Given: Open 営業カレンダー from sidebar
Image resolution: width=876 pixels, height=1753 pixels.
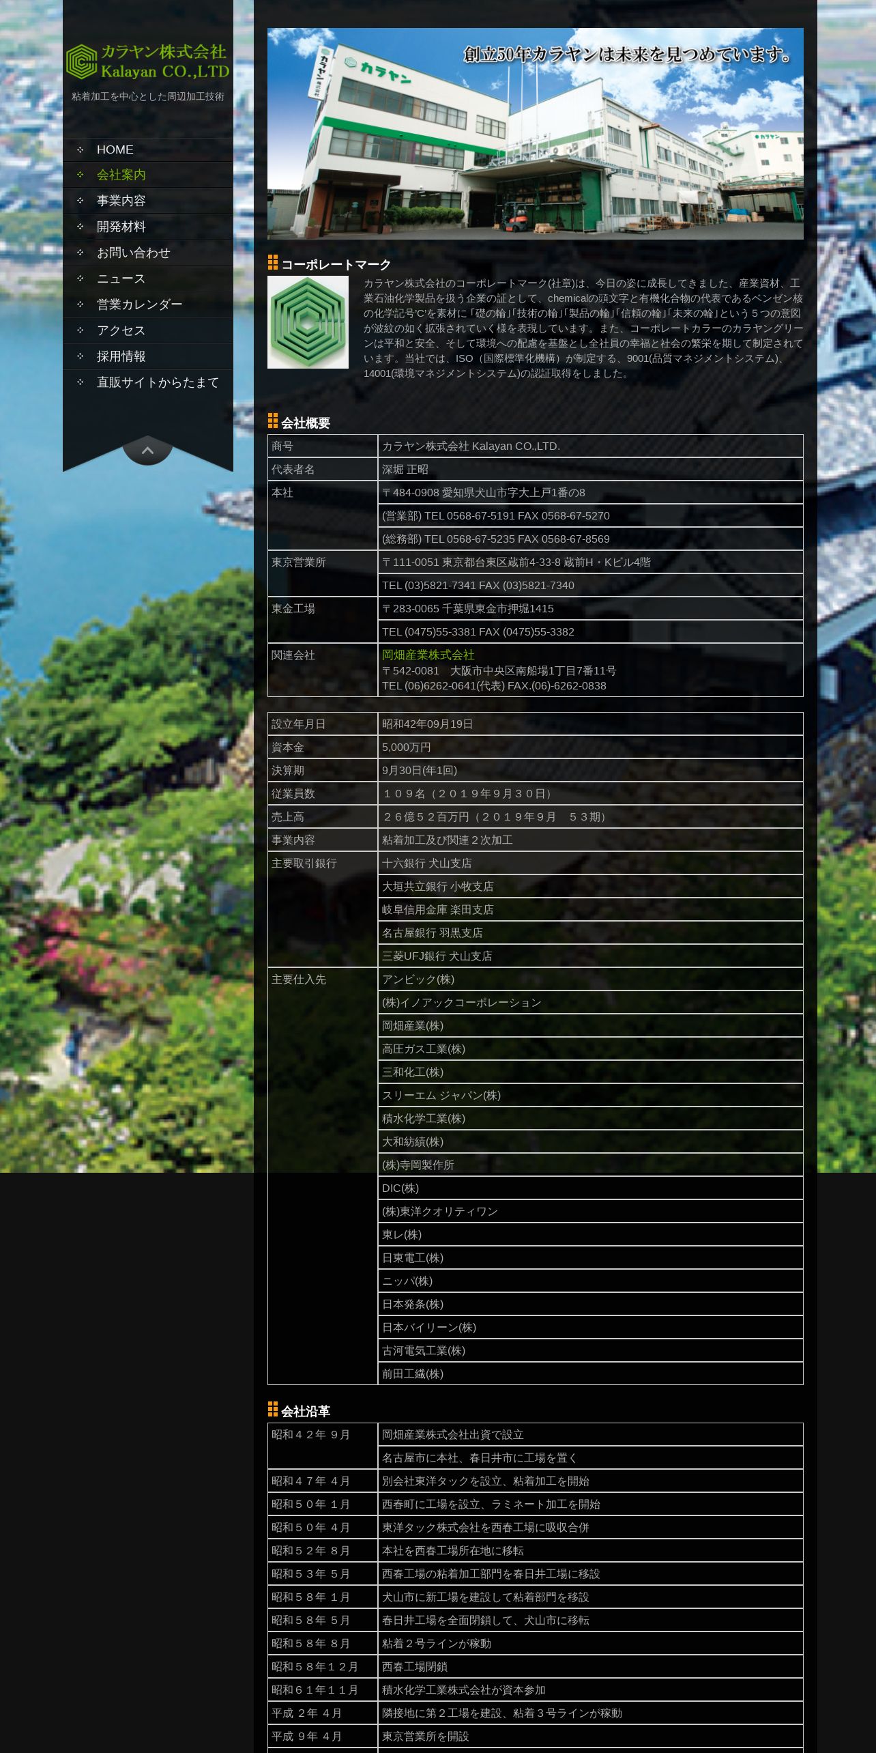Looking at the screenshot, I should tap(148, 304).
